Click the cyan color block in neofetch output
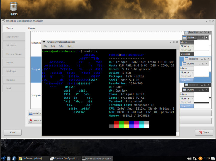This screenshot has width=216, height=161. point(142,123)
